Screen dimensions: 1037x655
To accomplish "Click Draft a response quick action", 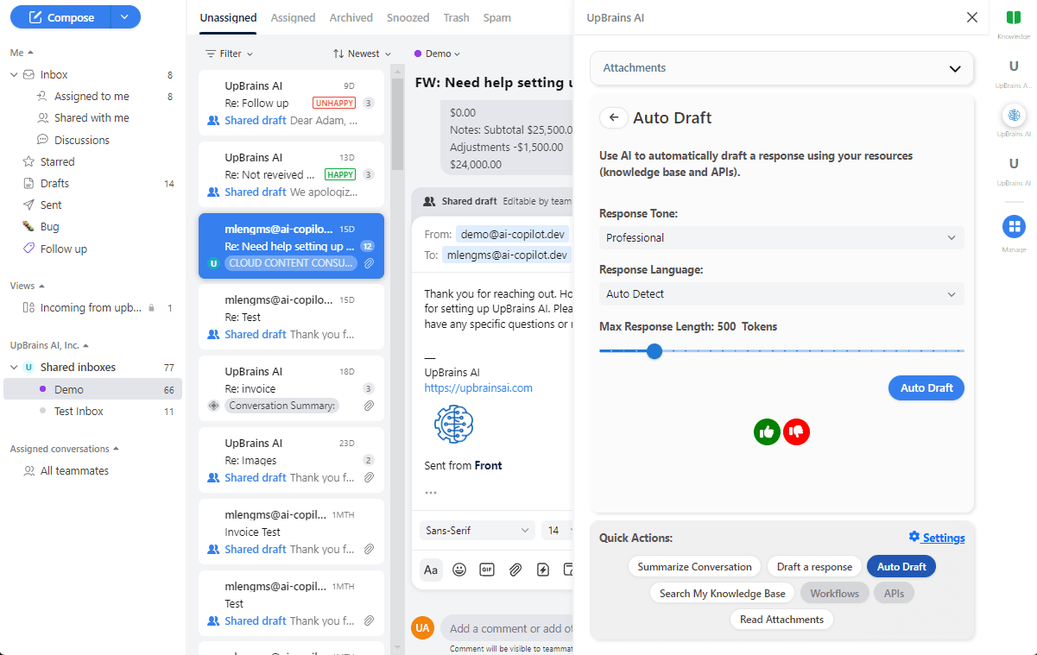I will click(x=814, y=567).
